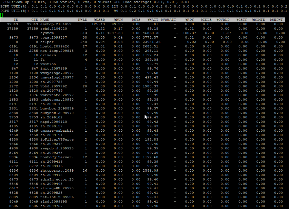Select the swapobjd.209925 process name
The image size is (289, 209).
coord(57,149)
